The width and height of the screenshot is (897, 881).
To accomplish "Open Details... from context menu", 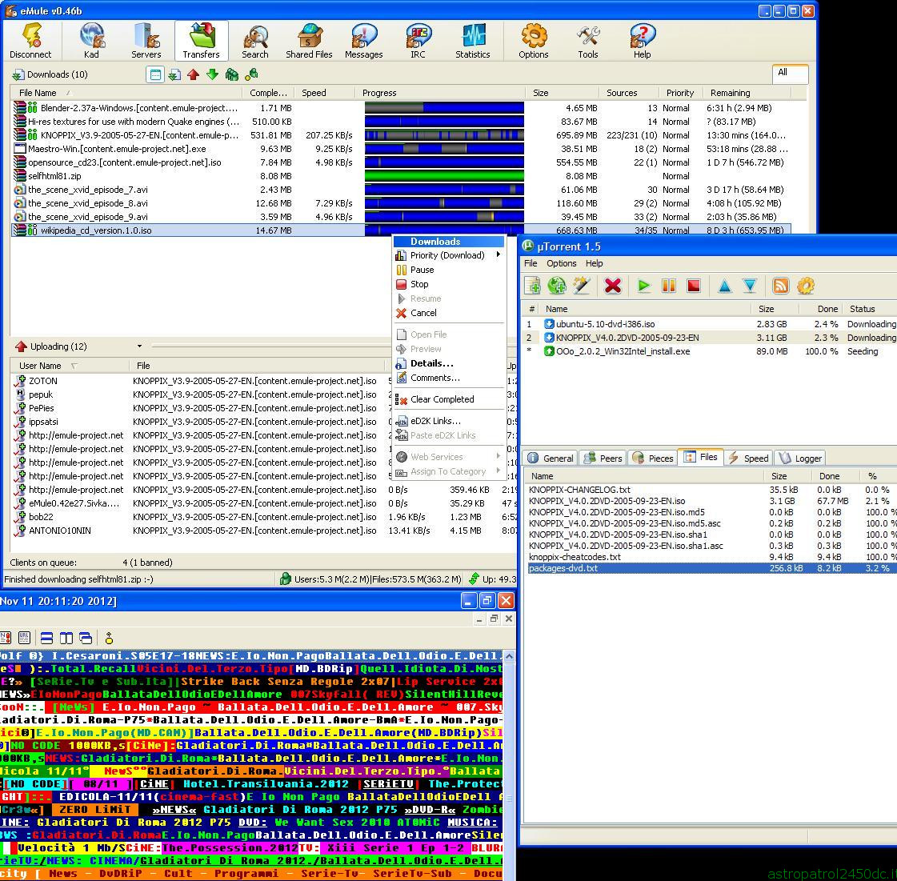I will 449,363.
